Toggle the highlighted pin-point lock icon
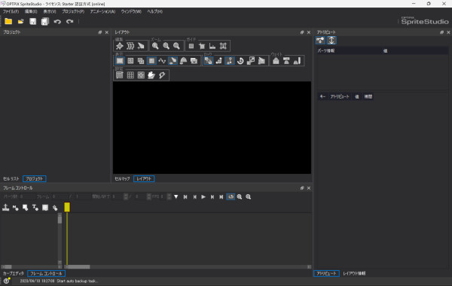Image resolution: width=452 pixels, height=286 pixels. [x=230, y=61]
